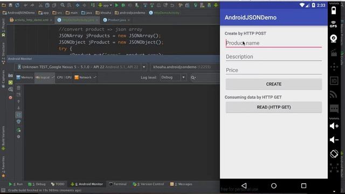
Task: Switch to the GPU tab
Action: [x=68, y=78]
